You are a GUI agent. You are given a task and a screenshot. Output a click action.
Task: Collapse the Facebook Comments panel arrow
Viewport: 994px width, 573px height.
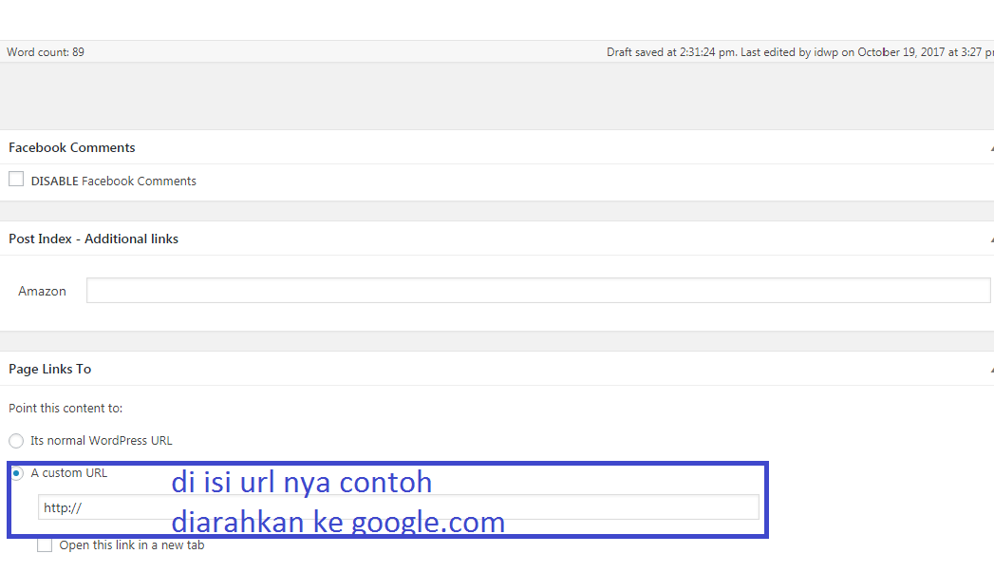click(x=990, y=148)
